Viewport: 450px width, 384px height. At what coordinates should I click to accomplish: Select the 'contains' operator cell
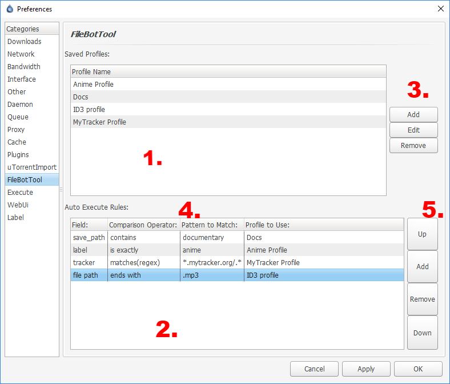(144, 238)
